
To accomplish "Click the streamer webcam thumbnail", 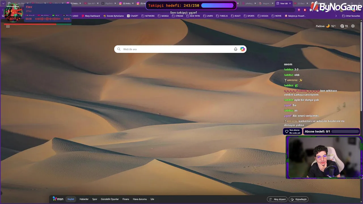I will pos(324,158).
